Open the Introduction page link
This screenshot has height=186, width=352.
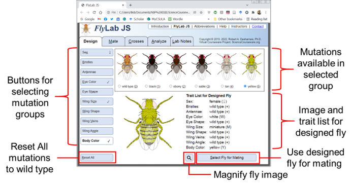(160, 26)
